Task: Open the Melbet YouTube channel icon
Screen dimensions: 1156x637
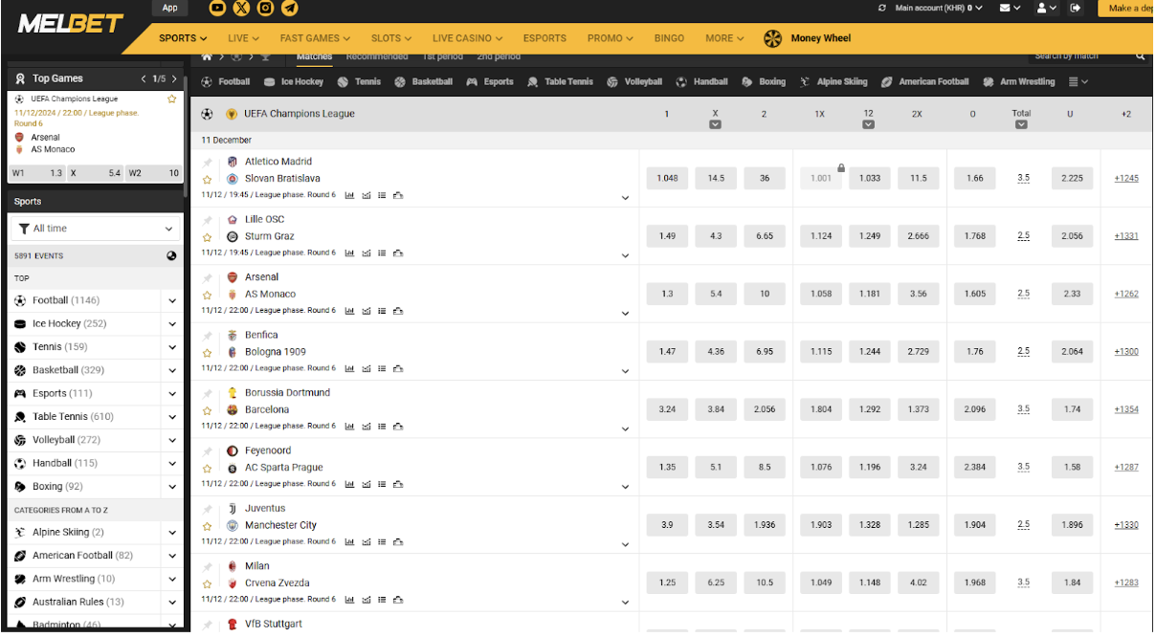Action: (217, 8)
